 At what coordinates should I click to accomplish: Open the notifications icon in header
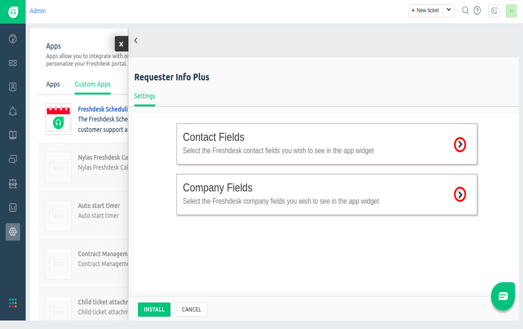494,11
